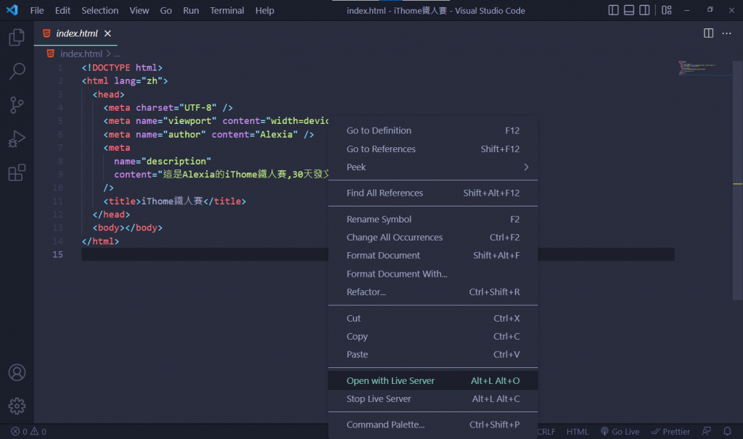The height and width of the screenshot is (439, 743).
Task: Open the Accounts menu icon
Action: (17, 373)
